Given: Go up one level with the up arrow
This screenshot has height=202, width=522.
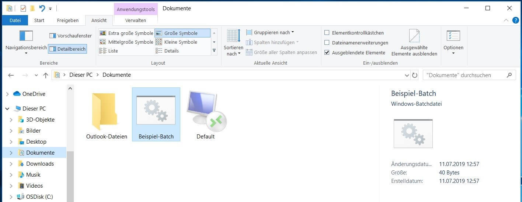Looking at the screenshot, I should click(45, 75).
